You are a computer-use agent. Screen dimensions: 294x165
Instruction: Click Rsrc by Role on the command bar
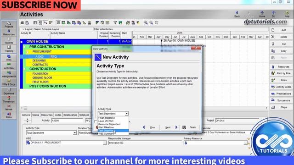coord(281,73)
